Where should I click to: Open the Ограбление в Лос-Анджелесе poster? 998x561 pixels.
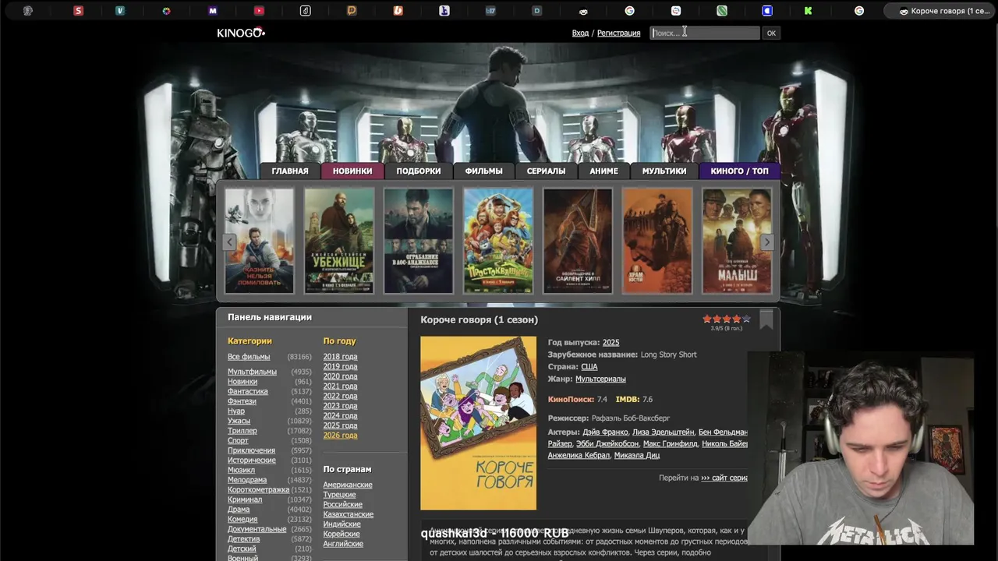point(419,241)
